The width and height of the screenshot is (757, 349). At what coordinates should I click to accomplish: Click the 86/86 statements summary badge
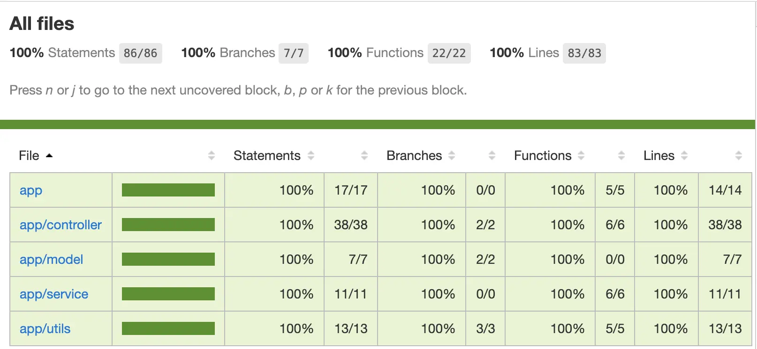tap(140, 53)
